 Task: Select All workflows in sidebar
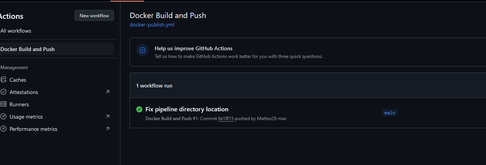[x=16, y=31]
